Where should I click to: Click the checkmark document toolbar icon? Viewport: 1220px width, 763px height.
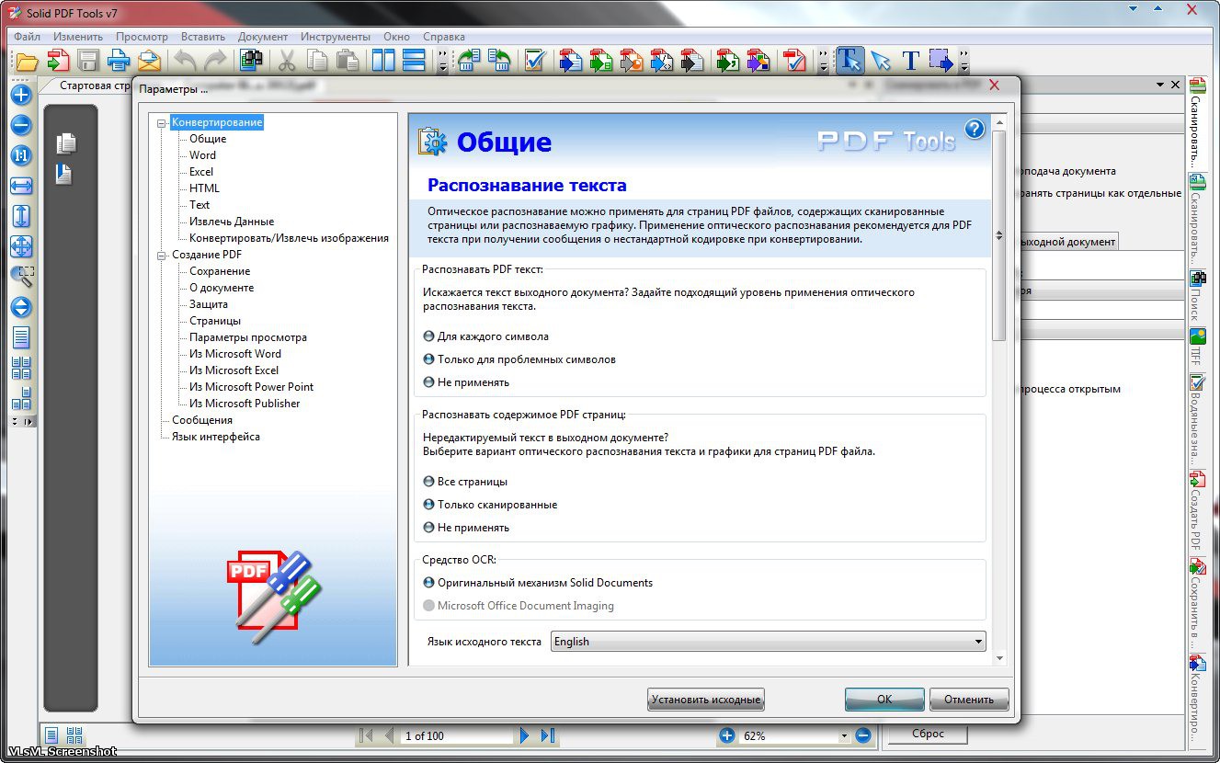click(x=535, y=61)
